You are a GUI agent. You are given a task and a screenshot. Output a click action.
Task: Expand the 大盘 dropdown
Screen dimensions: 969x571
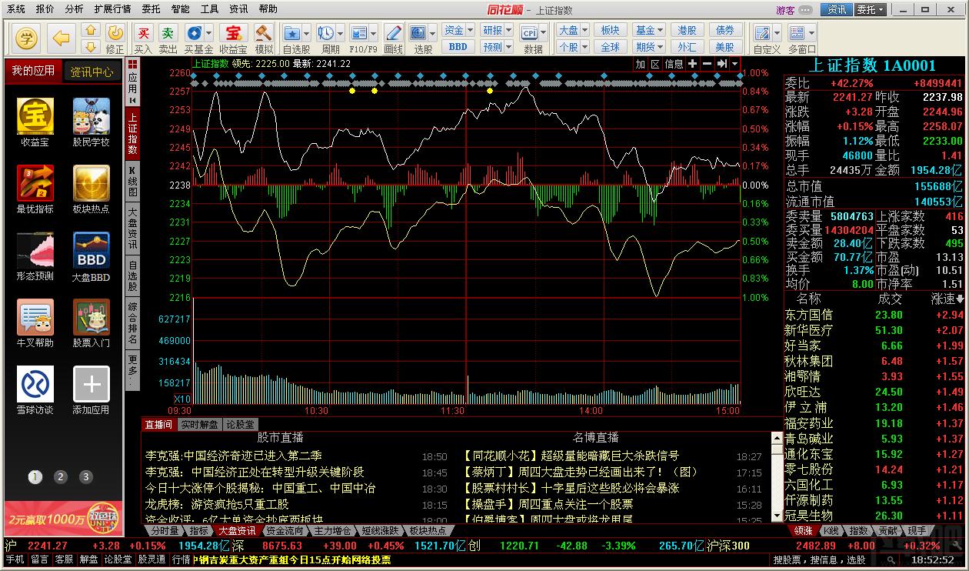click(584, 30)
